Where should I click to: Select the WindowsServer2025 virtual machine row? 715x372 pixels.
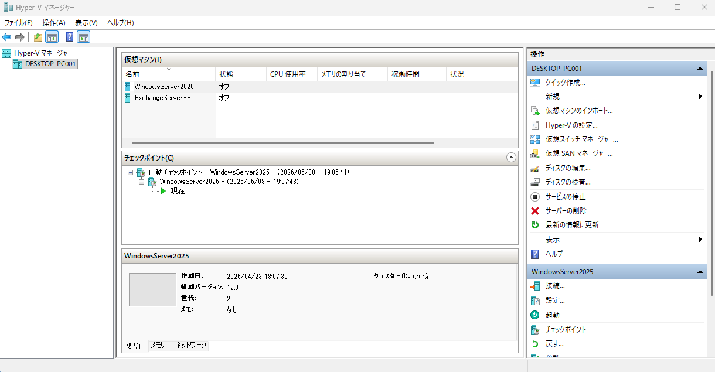point(320,87)
